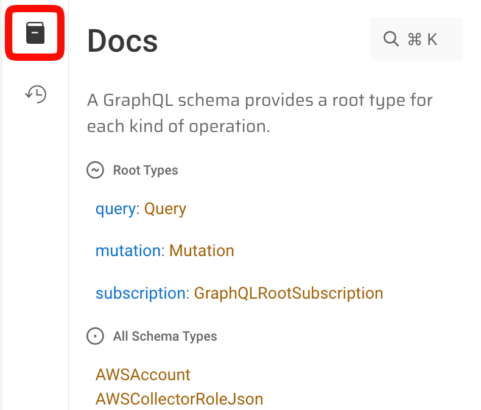Click the All Schema Types circle icon
481x410 pixels.
pos(95,336)
